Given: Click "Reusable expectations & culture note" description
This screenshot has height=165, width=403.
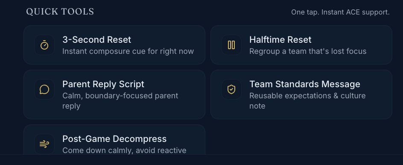Looking at the screenshot, I should tap(307, 100).
